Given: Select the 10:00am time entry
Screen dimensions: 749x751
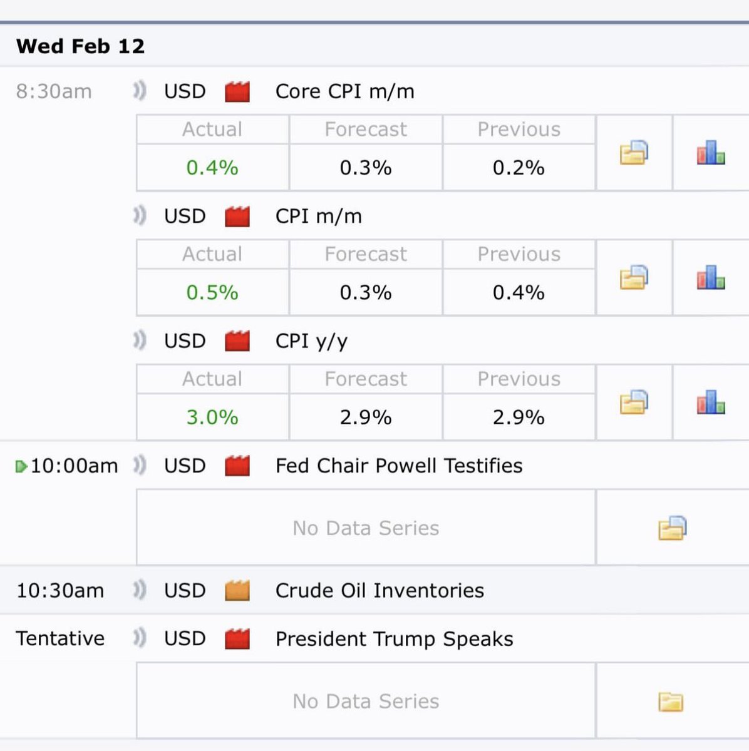Looking at the screenshot, I should 74,466.
